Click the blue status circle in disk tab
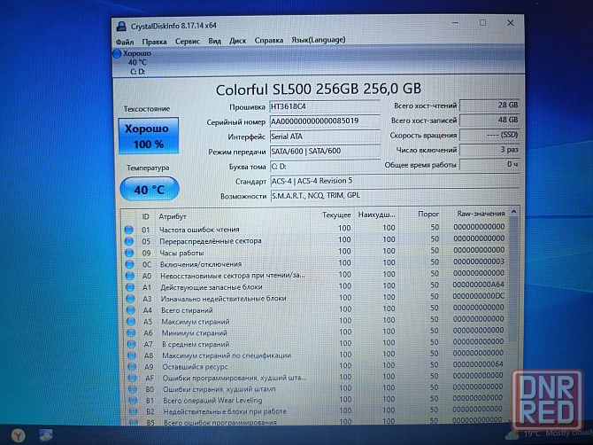This screenshot has height=445, width=593. coord(117,54)
